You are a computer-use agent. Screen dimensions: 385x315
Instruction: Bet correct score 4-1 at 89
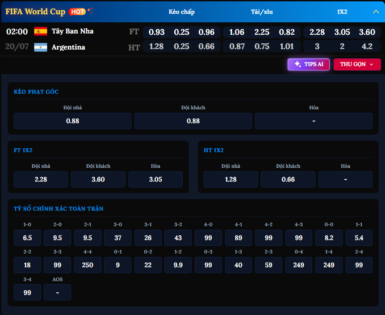pyautogui.click(x=239, y=238)
